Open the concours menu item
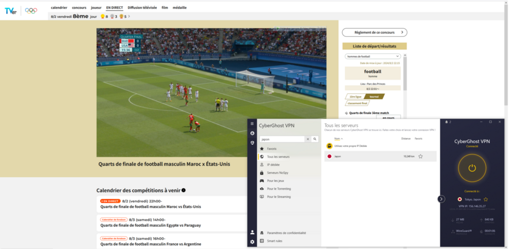This screenshot has width=514, height=249. [79, 8]
